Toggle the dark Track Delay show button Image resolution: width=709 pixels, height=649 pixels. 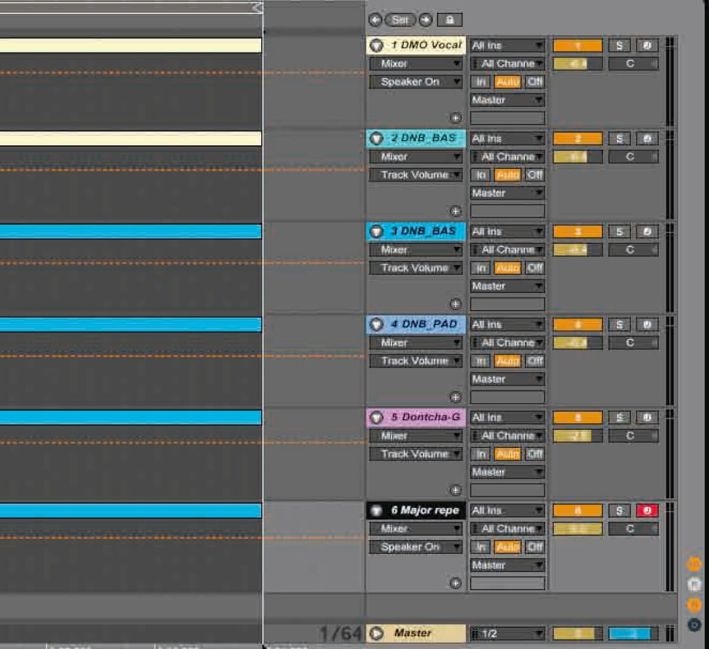(694, 625)
